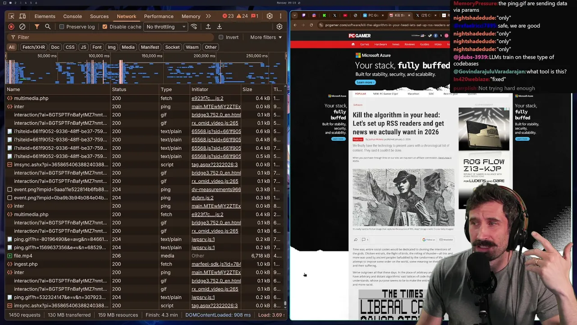577x325 pixels.
Task: Stop recording the network log
Action: [x=11, y=27]
